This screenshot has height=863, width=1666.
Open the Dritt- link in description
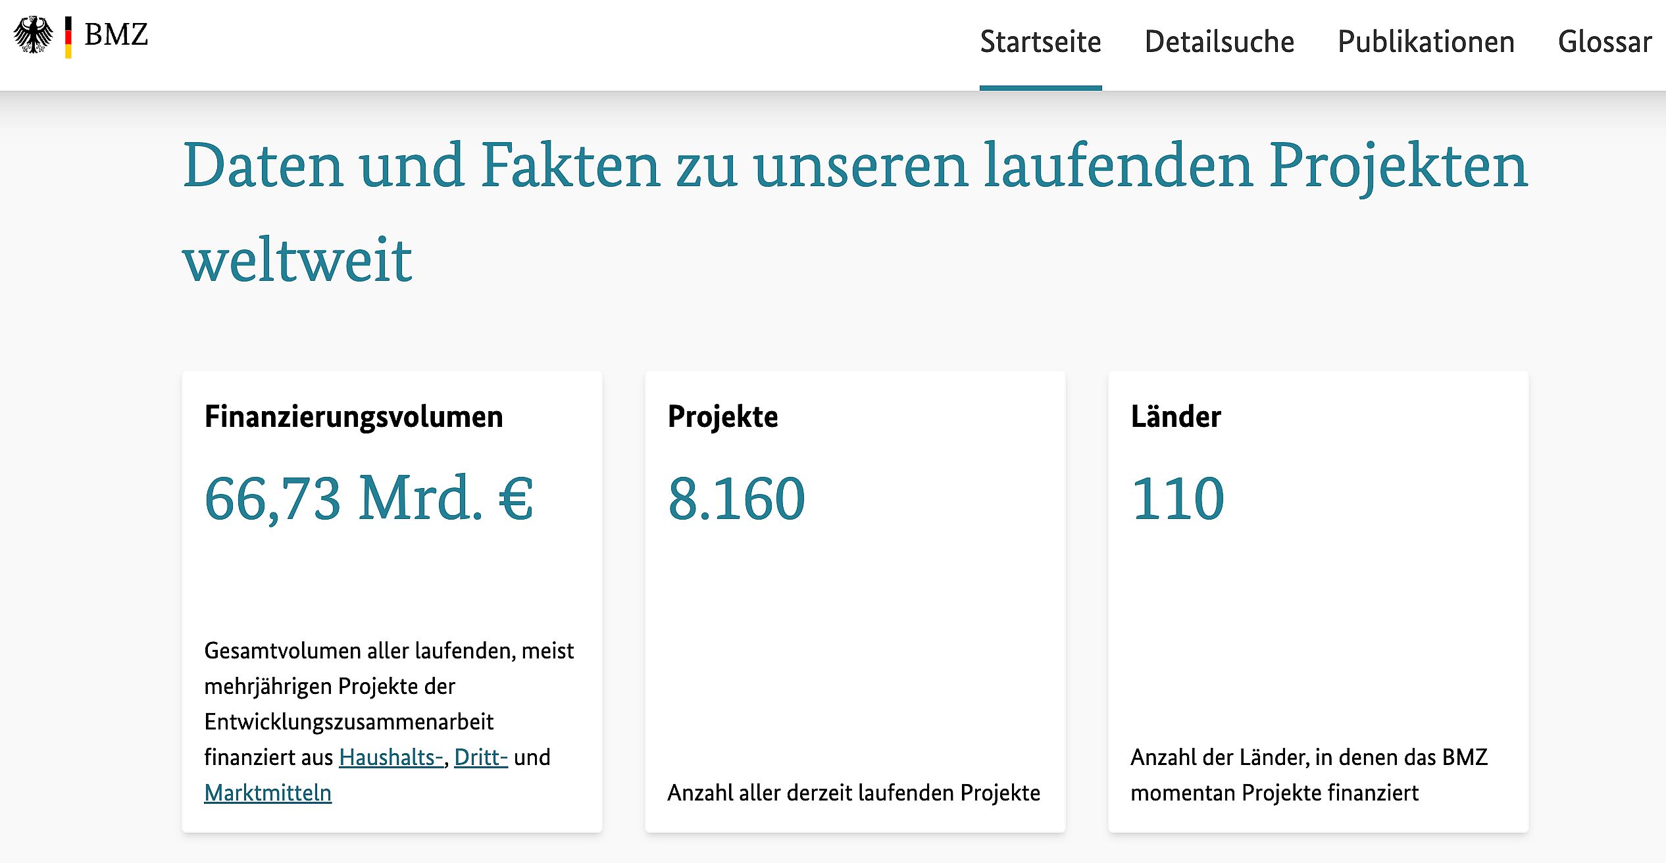tap(481, 757)
